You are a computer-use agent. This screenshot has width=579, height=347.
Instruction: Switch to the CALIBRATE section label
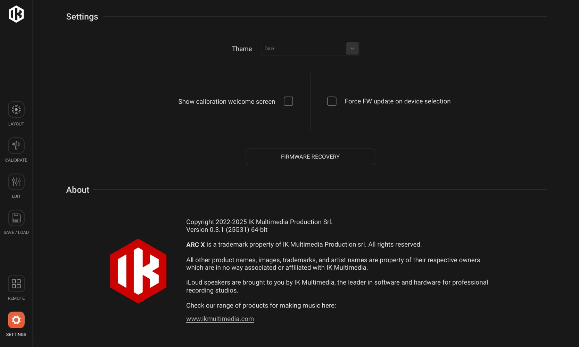pos(16,160)
